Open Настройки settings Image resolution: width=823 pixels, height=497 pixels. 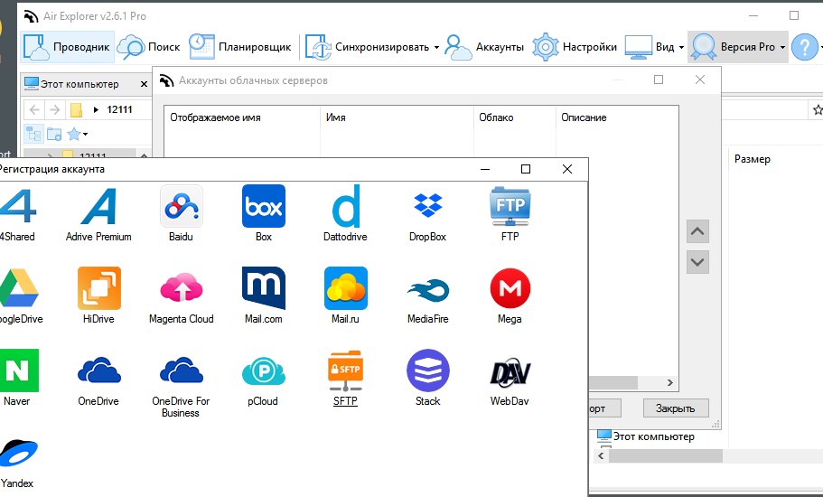pos(575,47)
